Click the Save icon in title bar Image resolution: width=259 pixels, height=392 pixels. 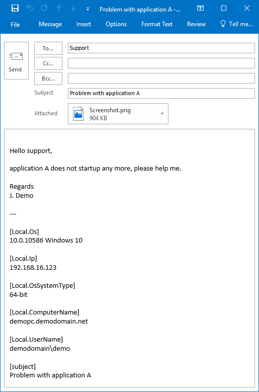point(15,8)
